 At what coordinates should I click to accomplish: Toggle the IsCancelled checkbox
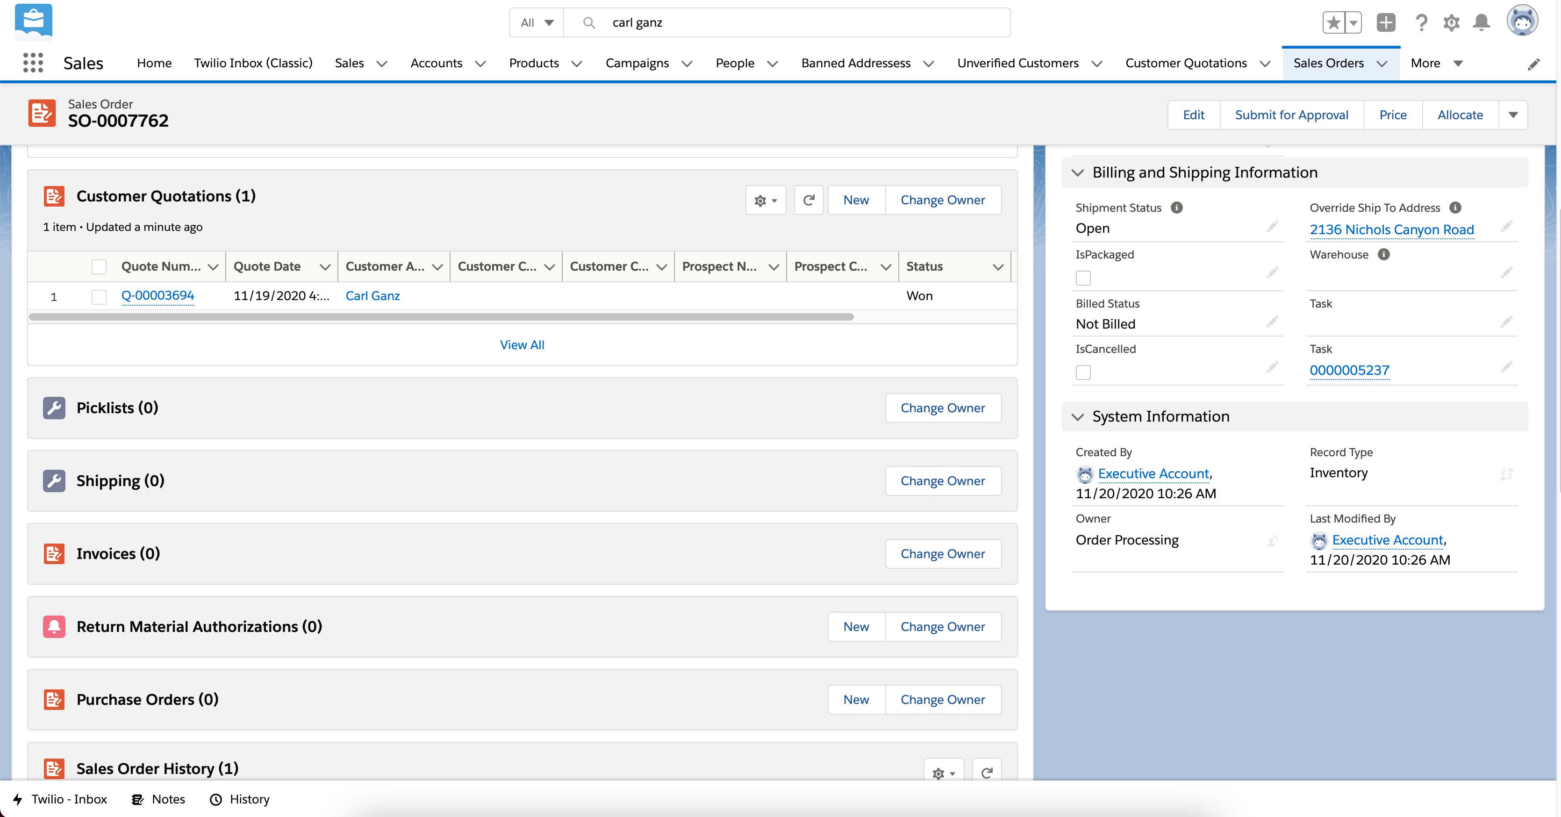(x=1083, y=372)
